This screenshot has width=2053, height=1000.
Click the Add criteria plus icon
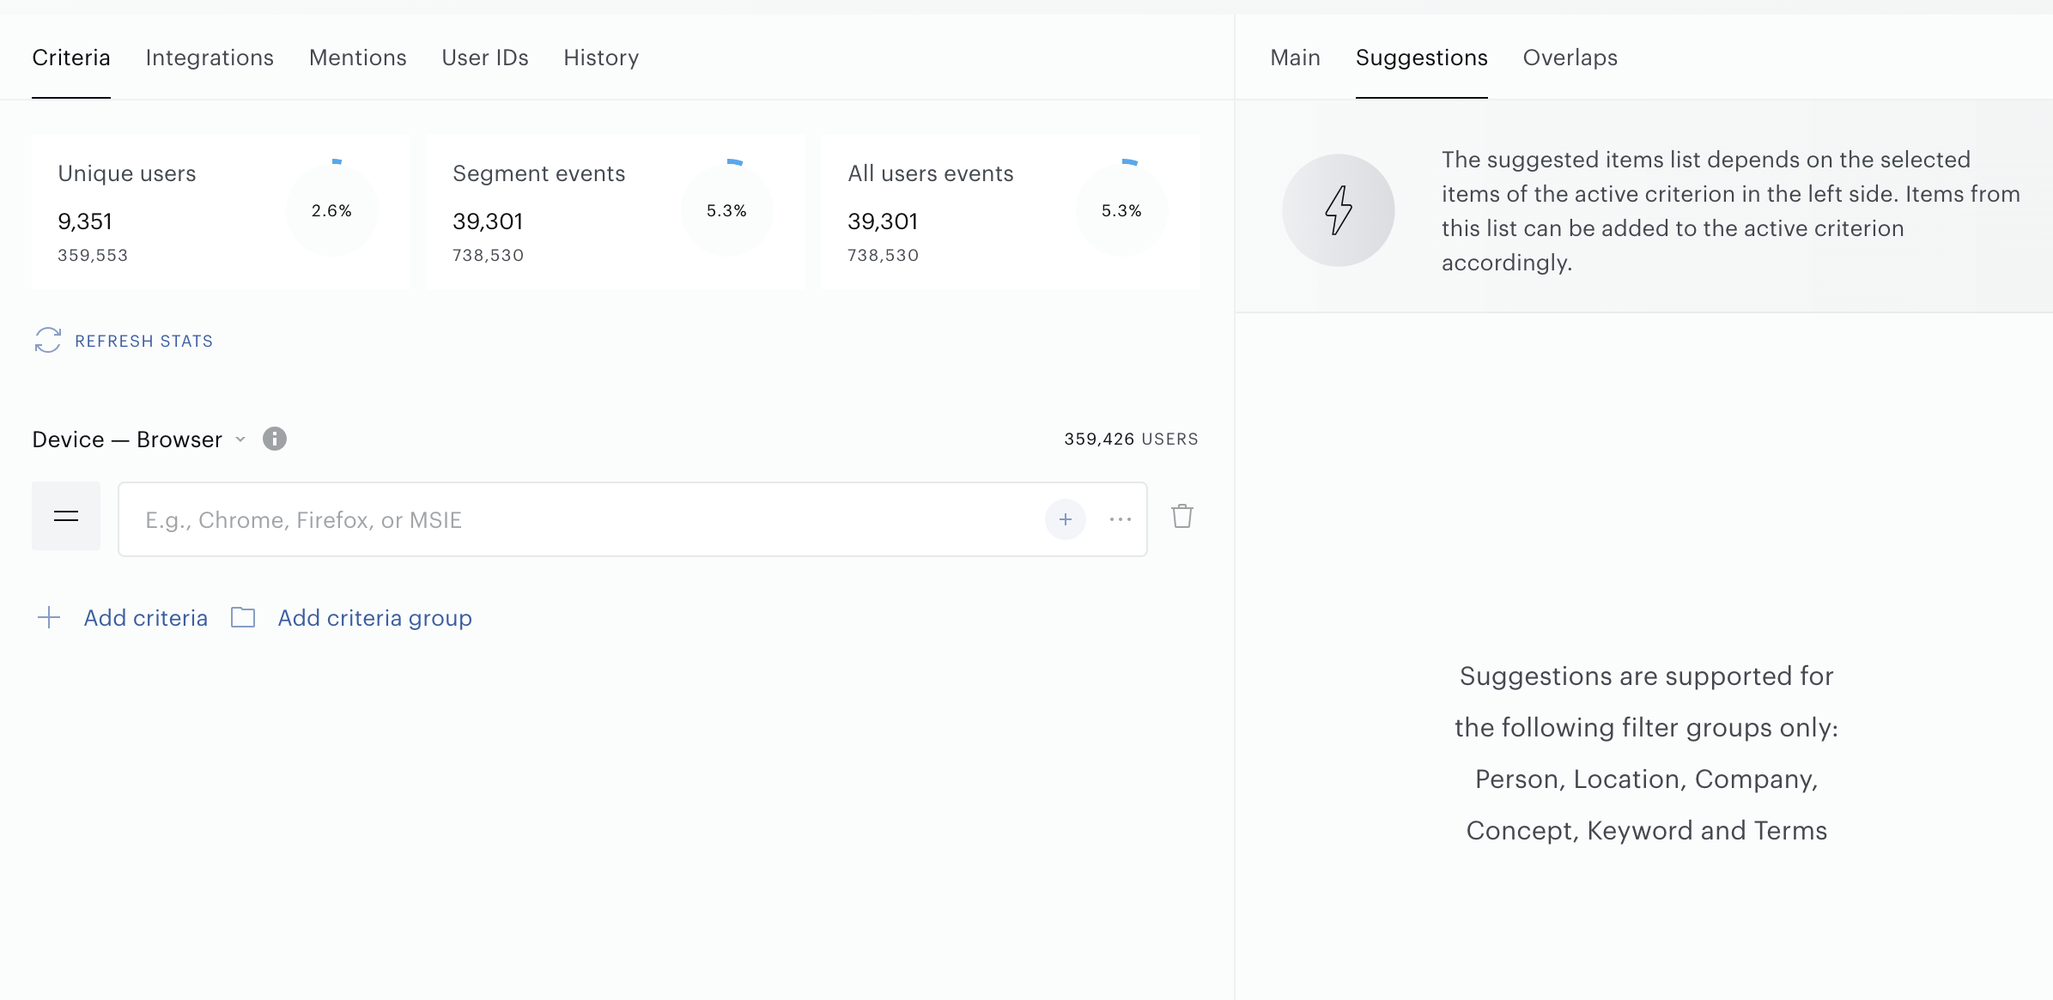(49, 617)
